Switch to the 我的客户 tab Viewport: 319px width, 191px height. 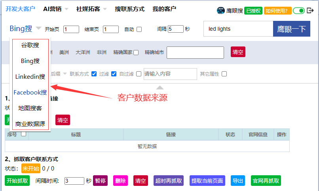click(164, 9)
